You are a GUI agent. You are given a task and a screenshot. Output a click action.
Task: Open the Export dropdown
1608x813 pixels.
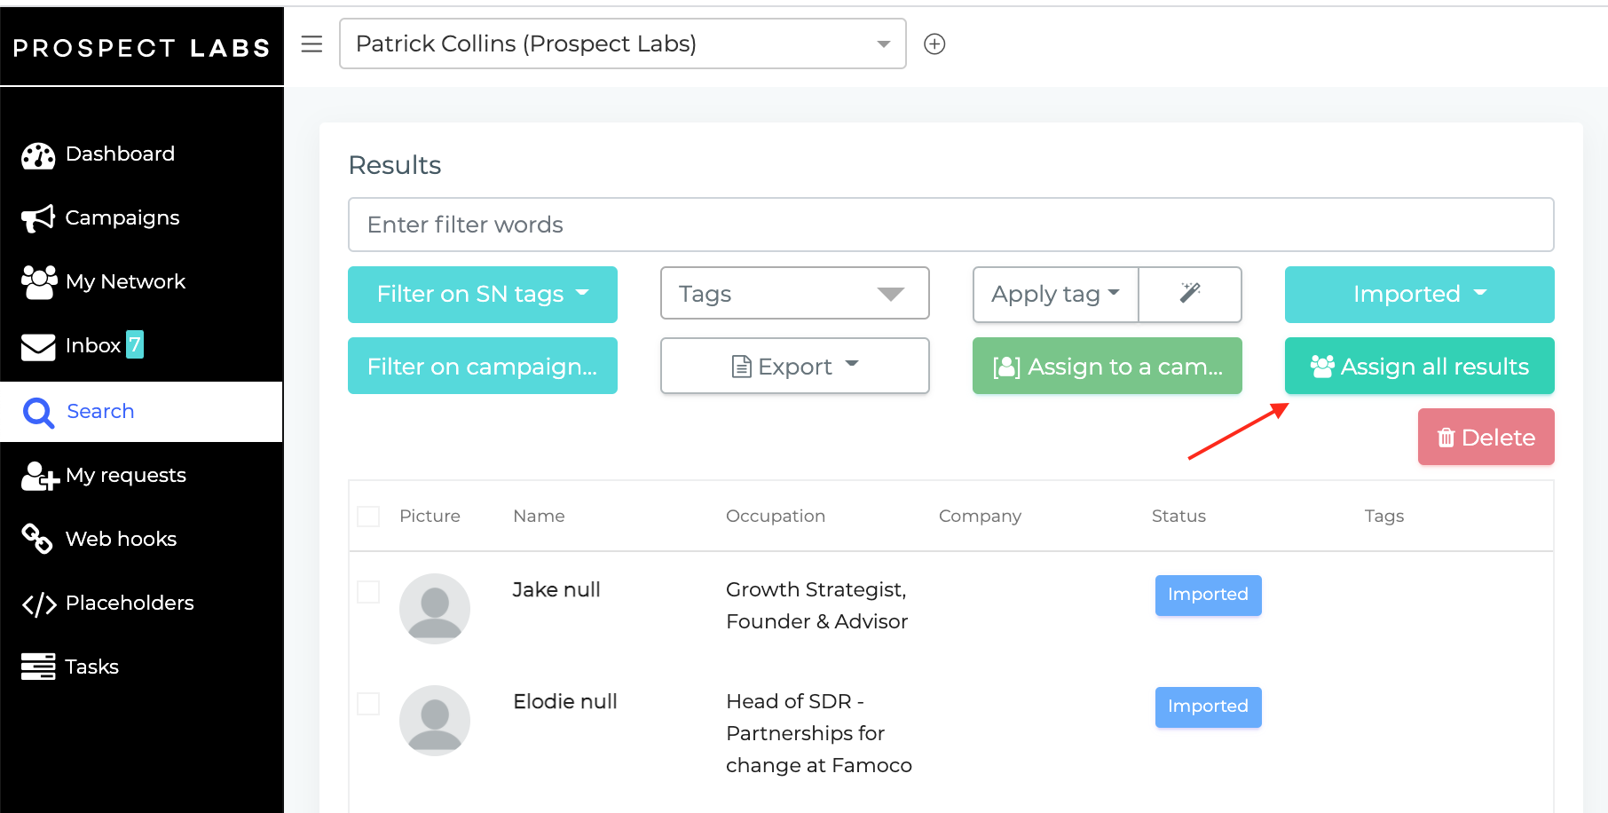pyautogui.click(x=795, y=366)
